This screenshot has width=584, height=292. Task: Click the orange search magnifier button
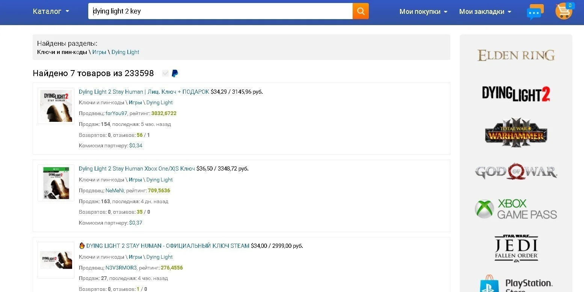(x=361, y=11)
